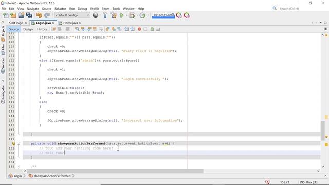Click the Shift Line Right icon

(133, 29)
